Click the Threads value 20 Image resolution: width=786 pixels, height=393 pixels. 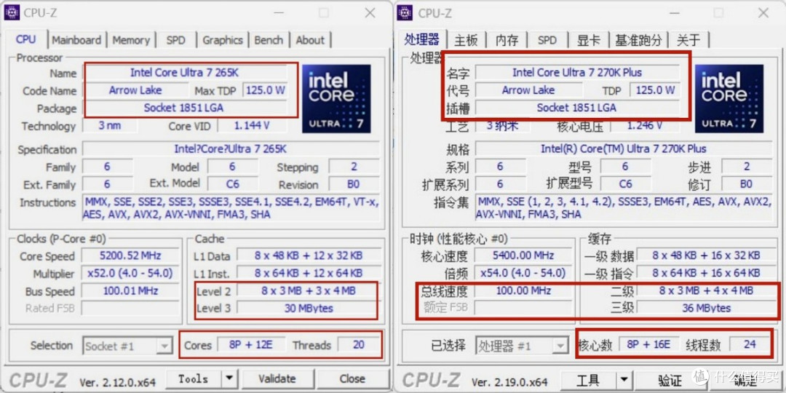point(358,345)
